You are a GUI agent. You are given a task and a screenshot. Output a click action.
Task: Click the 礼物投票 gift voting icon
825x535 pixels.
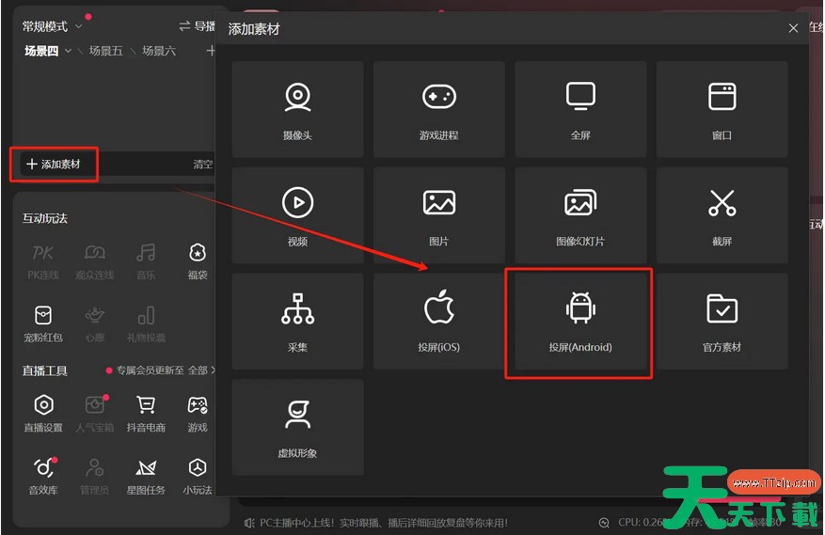click(146, 323)
